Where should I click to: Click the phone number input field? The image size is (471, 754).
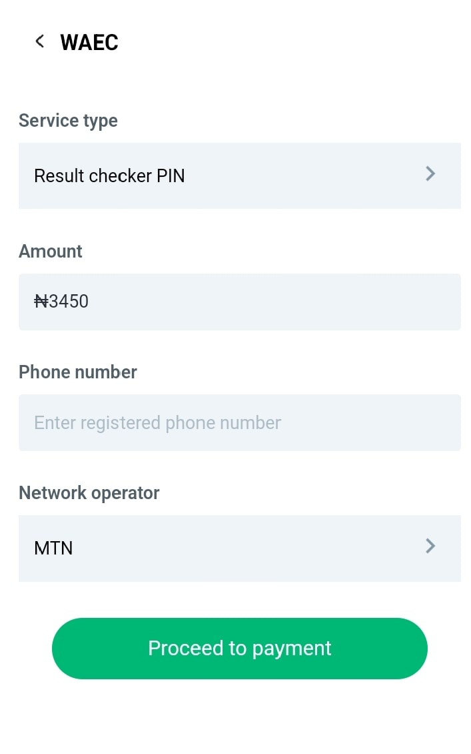tap(240, 422)
